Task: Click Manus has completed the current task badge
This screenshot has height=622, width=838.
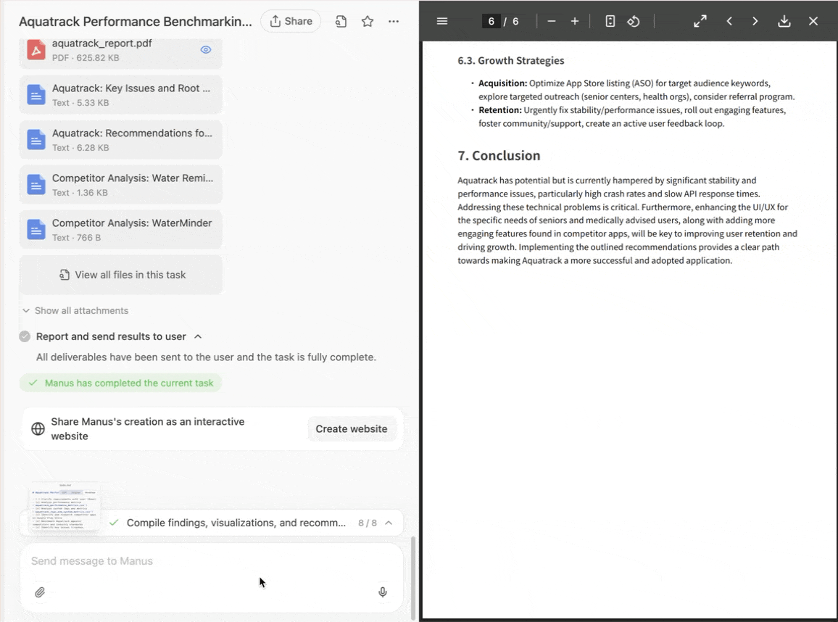Action: pos(121,383)
